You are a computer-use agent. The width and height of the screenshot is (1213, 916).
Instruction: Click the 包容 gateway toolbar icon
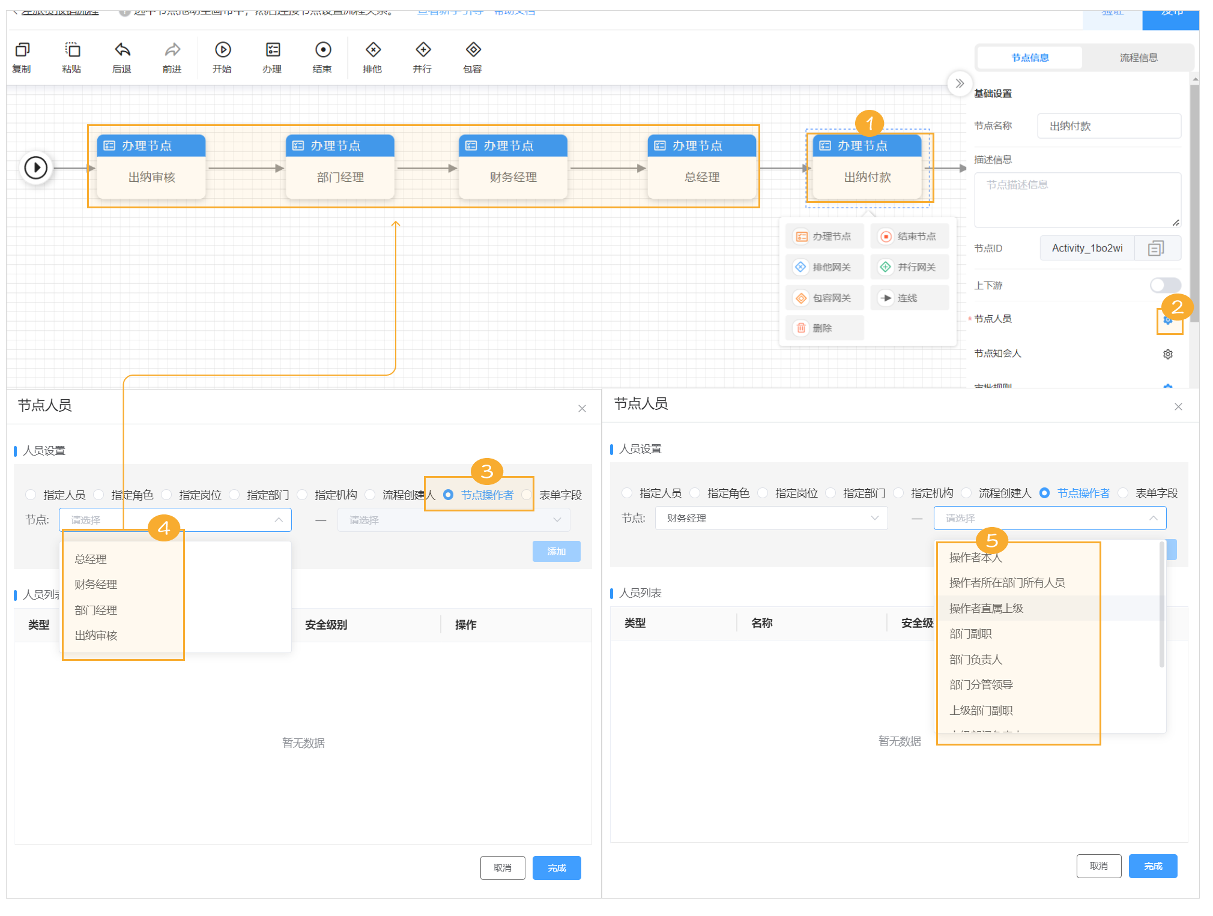(473, 50)
